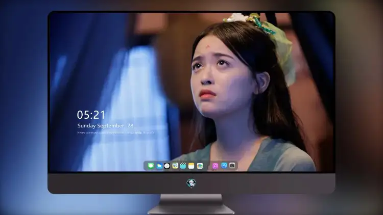Open the green Messages app in dock
This screenshot has height=215, width=383.
pyautogui.click(x=151, y=166)
